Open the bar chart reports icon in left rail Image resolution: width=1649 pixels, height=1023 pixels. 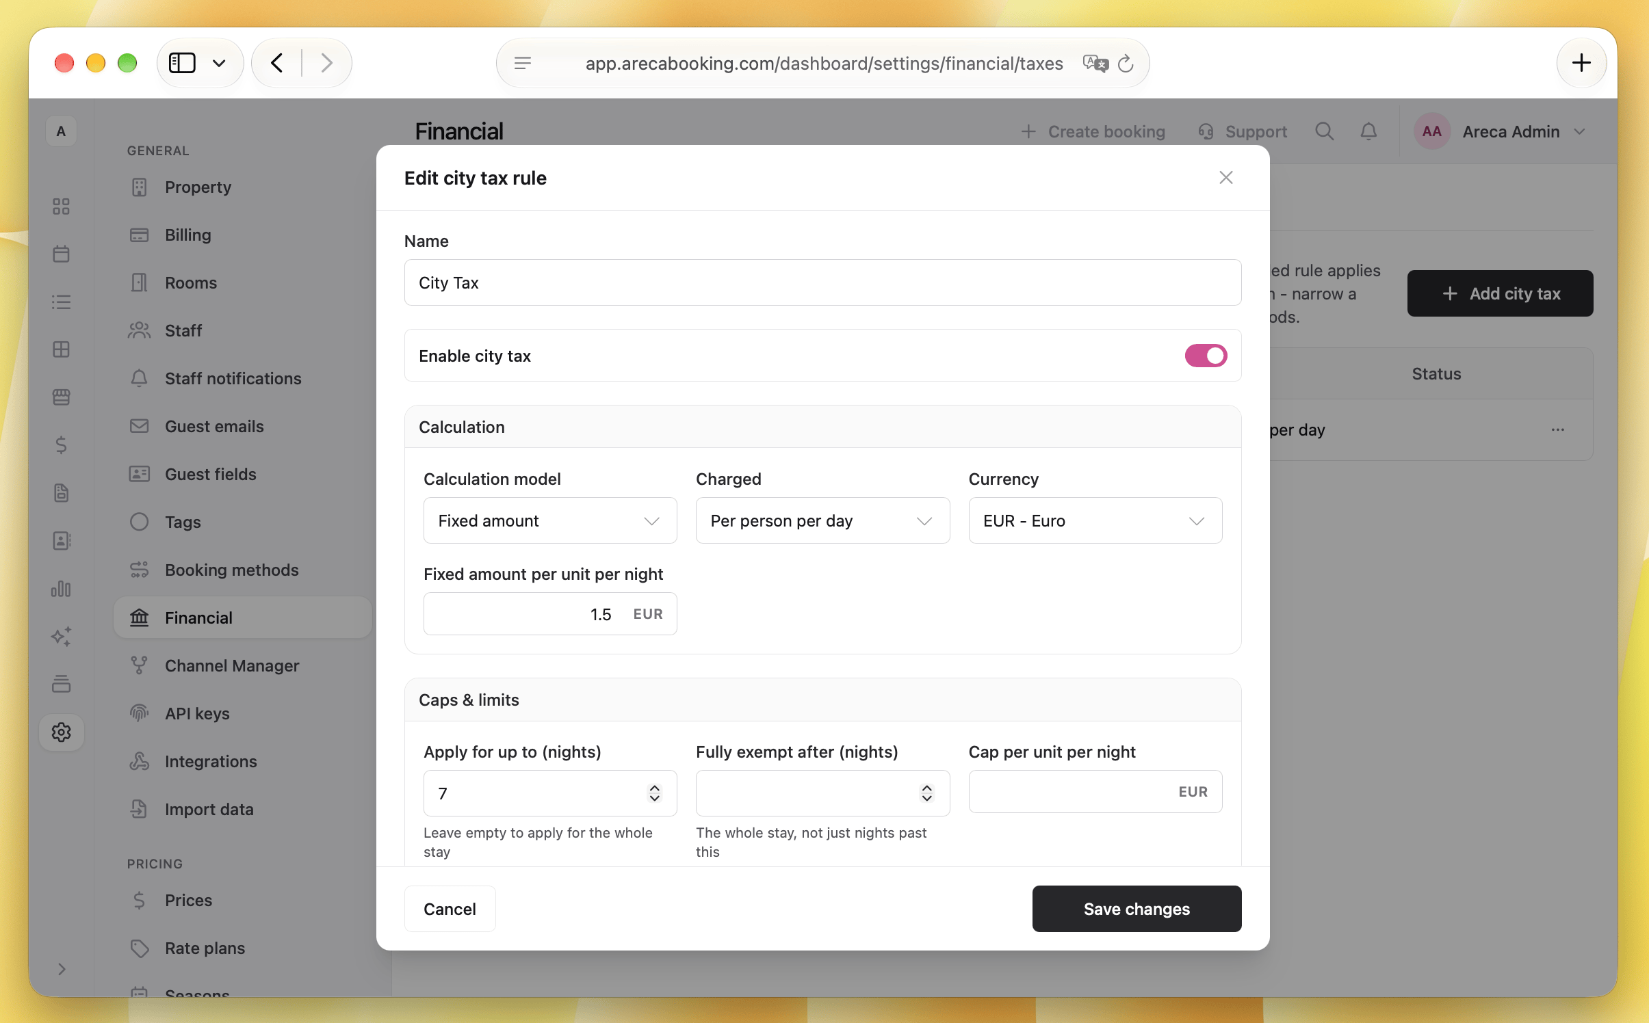pos(61,589)
